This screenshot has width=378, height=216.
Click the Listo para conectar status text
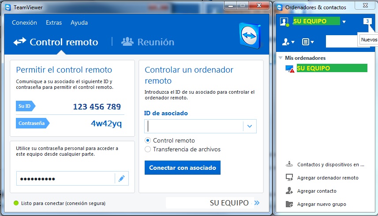coord(63,203)
